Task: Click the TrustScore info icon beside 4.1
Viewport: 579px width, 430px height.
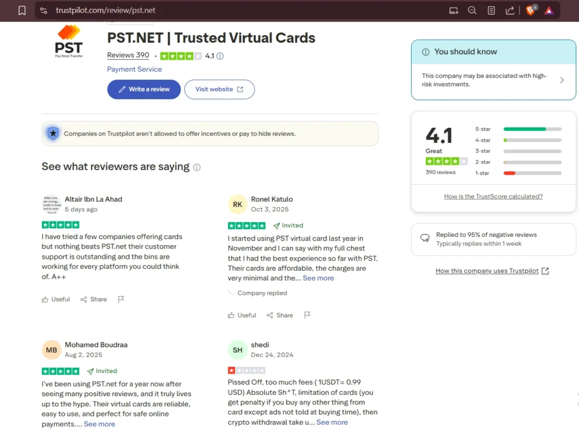Action: point(220,56)
